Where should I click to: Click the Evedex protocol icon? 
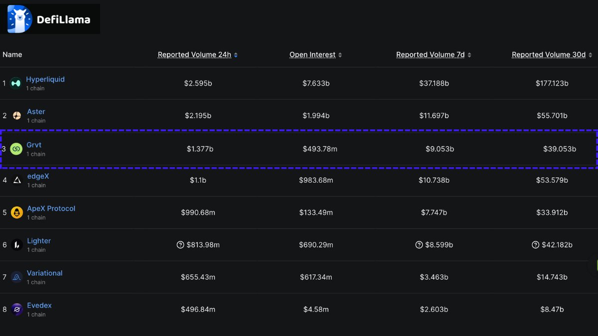tap(16, 310)
